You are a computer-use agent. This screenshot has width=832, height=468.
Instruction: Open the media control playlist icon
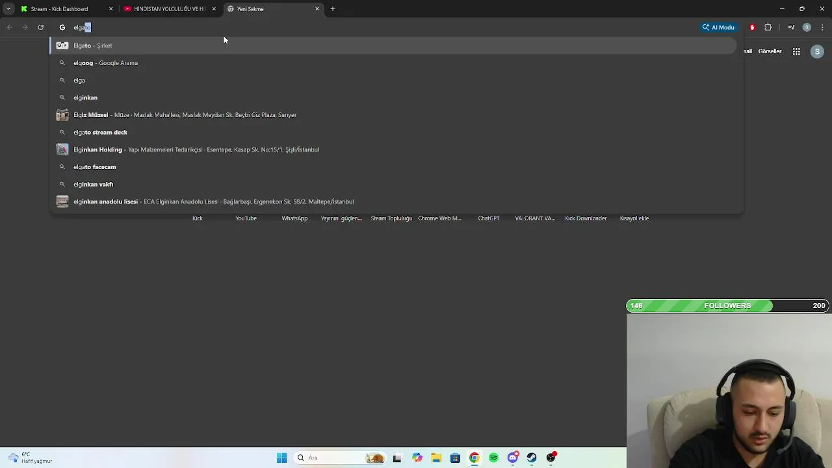pyautogui.click(x=790, y=27)
